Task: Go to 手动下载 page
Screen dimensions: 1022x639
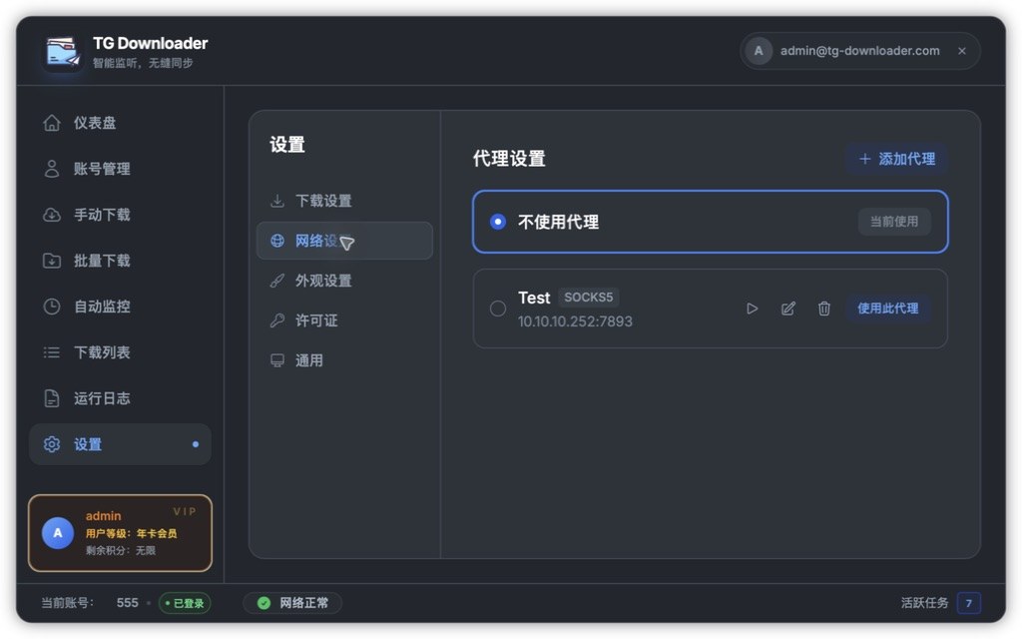Action: point(120,215)
